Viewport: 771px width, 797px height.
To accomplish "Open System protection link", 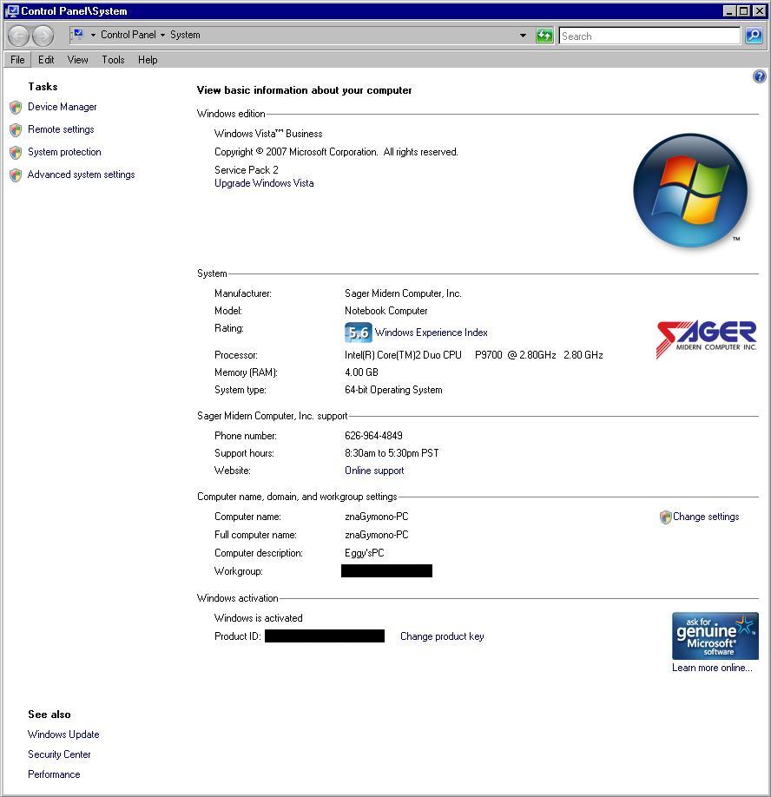I will click(x=64, y=152).
